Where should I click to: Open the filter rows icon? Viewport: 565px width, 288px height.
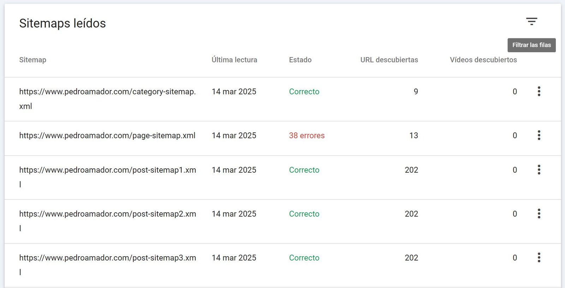531,22
